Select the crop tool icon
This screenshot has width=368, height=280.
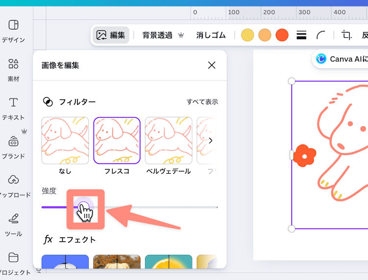346,35
